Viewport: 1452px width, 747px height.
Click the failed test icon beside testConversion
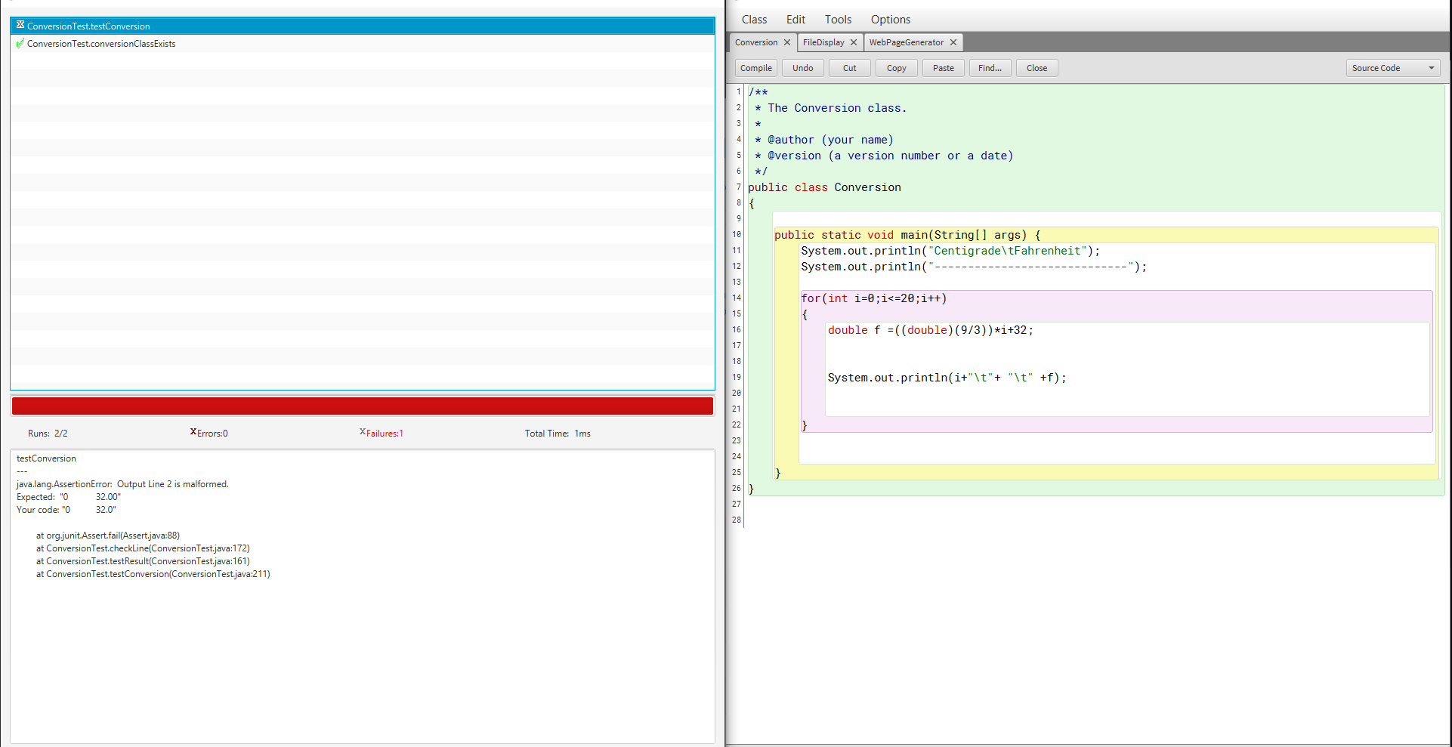pyautogui.click(x=20, y=26)
